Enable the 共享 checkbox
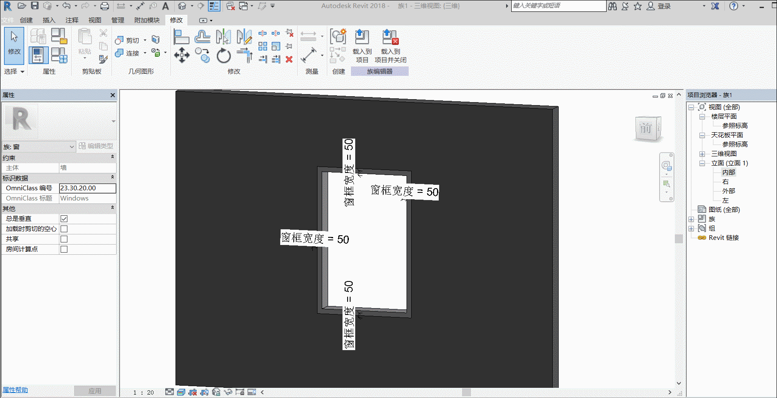777x398 pixels. pos(64,239)
